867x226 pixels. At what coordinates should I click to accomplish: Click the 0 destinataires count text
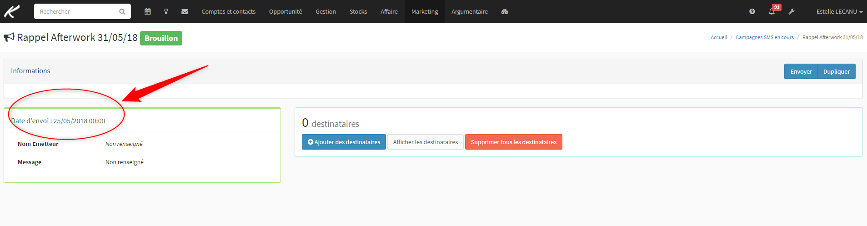pyautogui.click(x=331, y=123)
